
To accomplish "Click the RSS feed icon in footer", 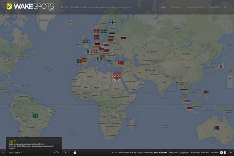I will point(222,152).
